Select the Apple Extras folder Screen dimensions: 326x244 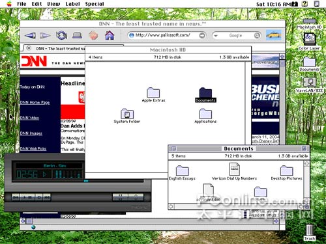point(153,95)
